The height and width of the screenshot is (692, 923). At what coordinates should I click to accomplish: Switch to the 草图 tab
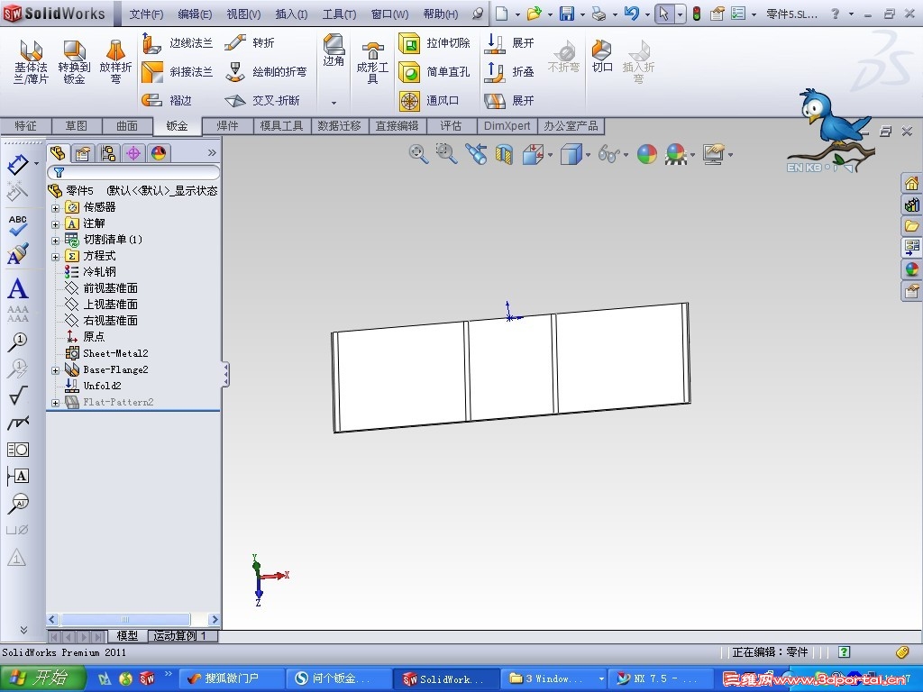[77, 126]
